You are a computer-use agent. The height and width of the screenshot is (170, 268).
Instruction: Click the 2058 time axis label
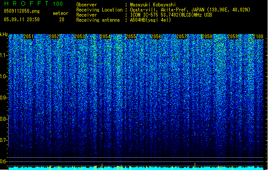[x=207, y=37]
